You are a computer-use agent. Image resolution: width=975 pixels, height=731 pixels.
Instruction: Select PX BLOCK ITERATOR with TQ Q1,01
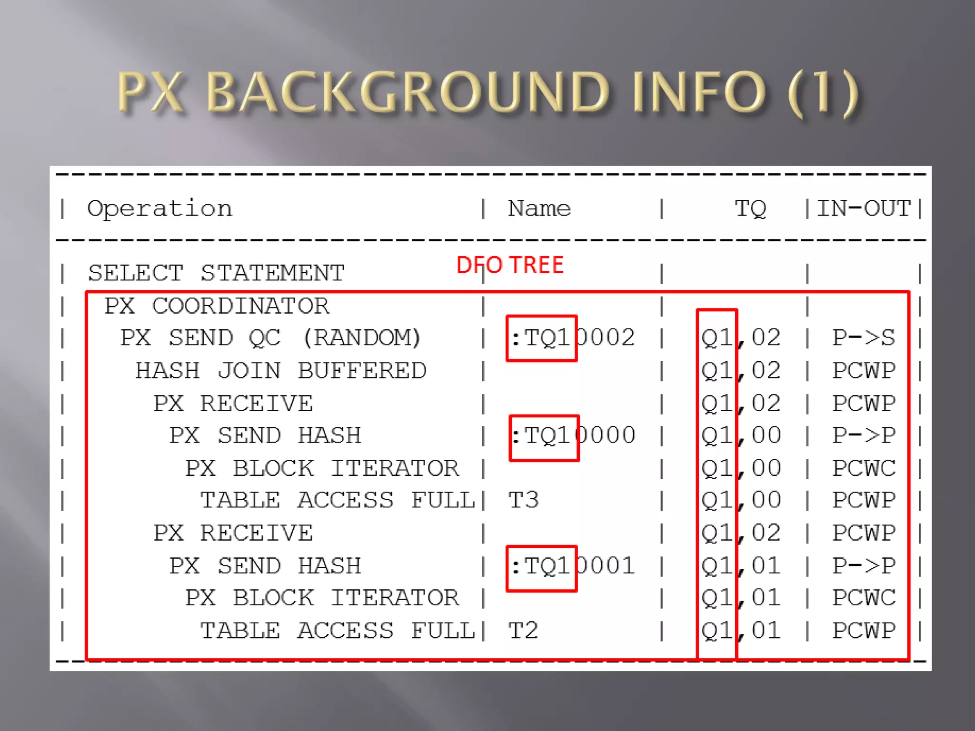coord(322,598)
